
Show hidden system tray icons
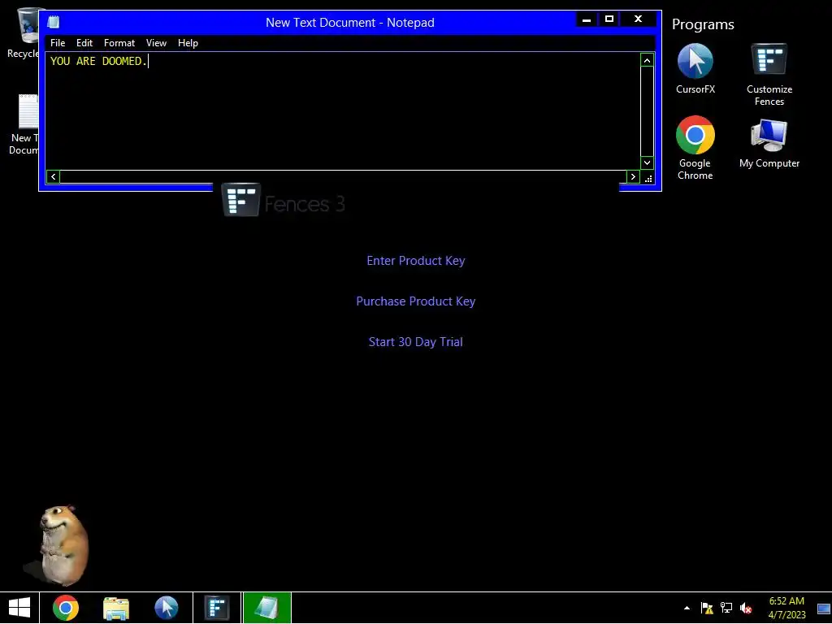687,608
